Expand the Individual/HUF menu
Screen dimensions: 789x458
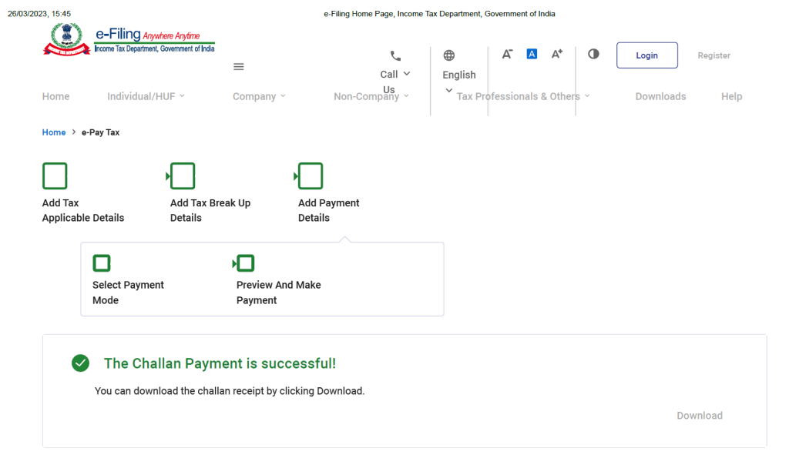pos(182,95)
